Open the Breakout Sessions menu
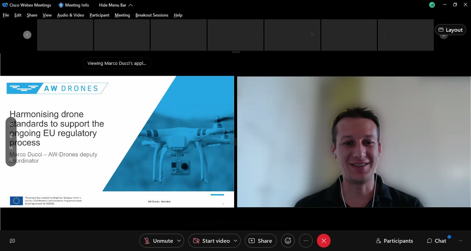This screenshot has width=471, height=251. click(152, 15)
